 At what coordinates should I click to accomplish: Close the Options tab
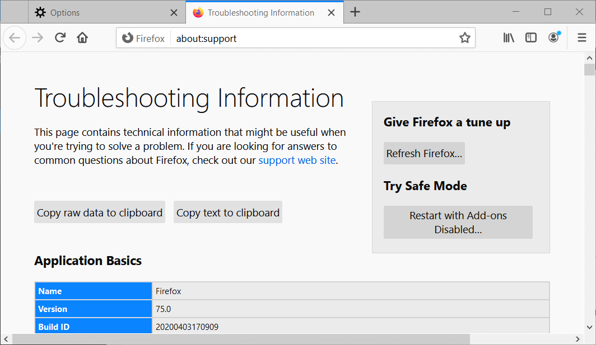pos(174,12)
